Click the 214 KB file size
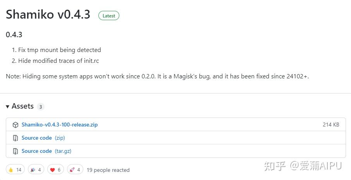The height and width of the screenshot is (180, 351). pos(331,125)
